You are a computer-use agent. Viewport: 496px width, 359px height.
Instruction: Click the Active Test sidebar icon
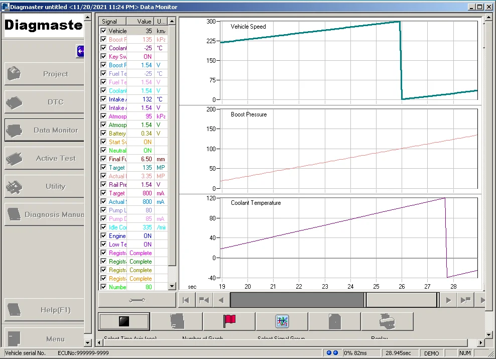point(44,158)
